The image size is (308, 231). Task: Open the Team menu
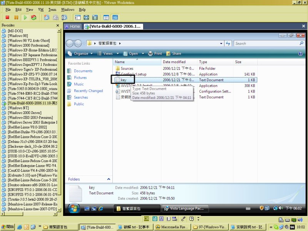click(x=52, y=9)
